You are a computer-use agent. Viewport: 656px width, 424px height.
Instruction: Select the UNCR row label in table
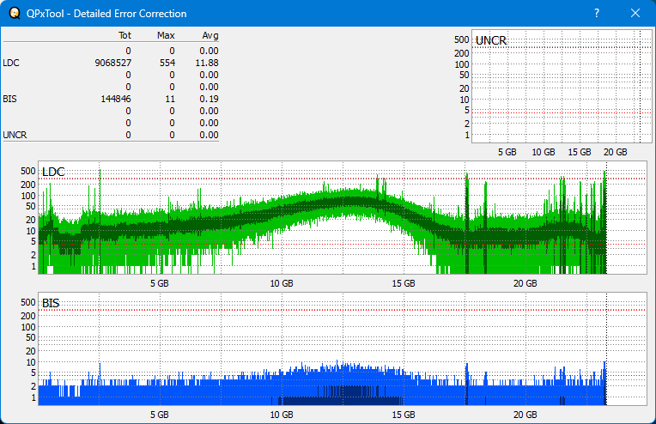point(15,135)
